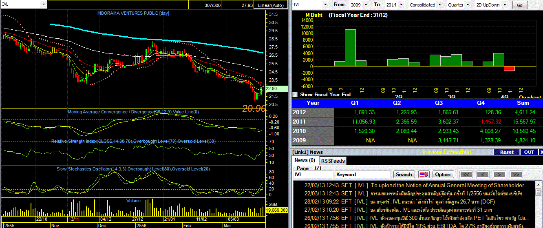The height and width of the screenshot is (228, 543).
Task: Open news about Annual General Meeting notice
Action: [x=416, y=185]
